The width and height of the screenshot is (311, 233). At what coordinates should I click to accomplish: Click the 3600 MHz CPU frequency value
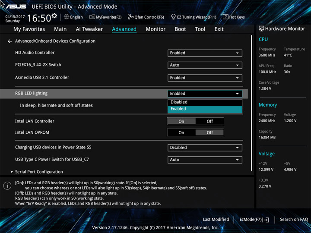click(x=267, y=55)
